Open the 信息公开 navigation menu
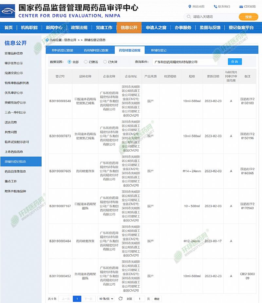 (x=129, y=28)
